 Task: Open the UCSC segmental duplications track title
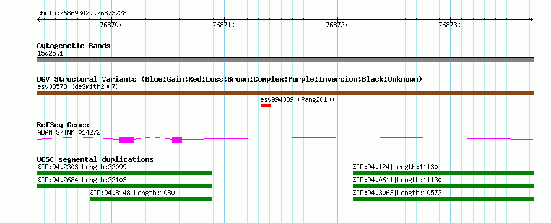(95, 159)
